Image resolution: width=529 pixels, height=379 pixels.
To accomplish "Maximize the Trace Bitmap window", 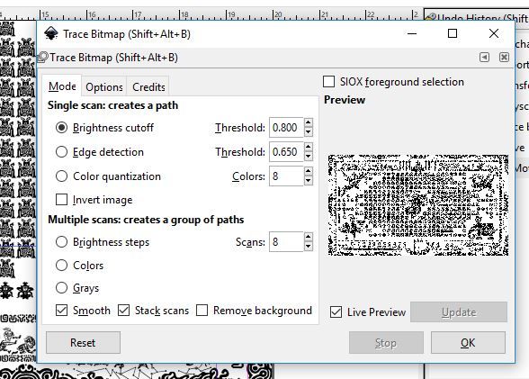I will [x=453, y=33].
